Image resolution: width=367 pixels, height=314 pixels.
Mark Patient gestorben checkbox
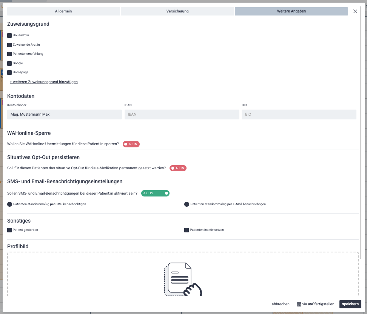[9, 230]
